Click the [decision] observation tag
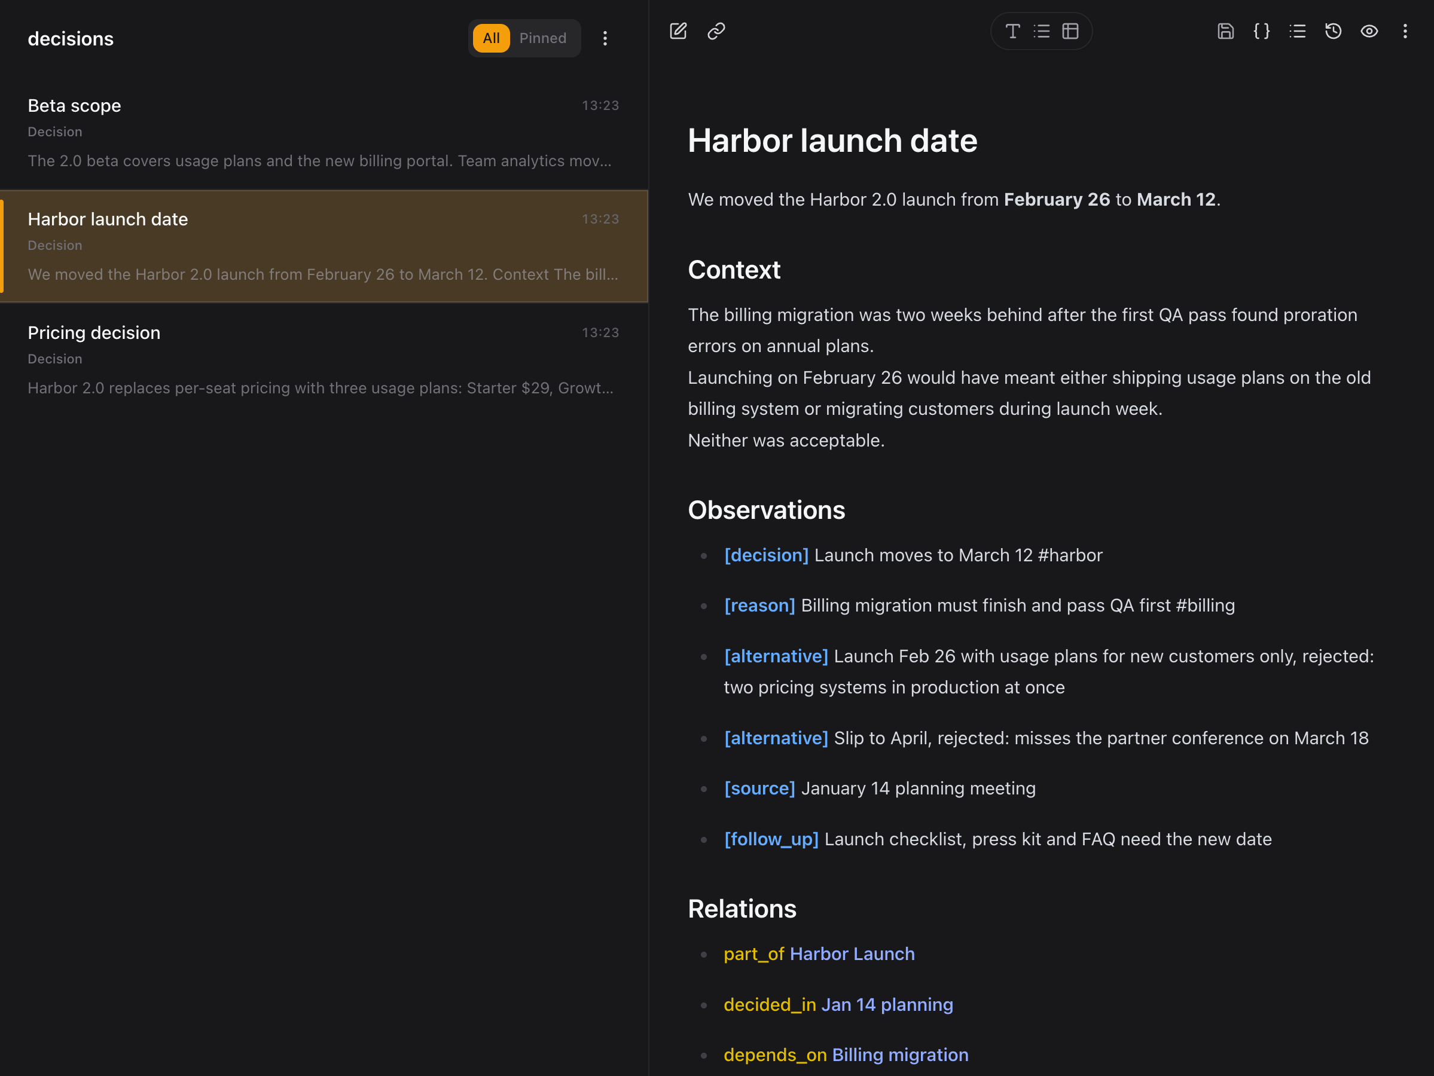 pos(766,555)
